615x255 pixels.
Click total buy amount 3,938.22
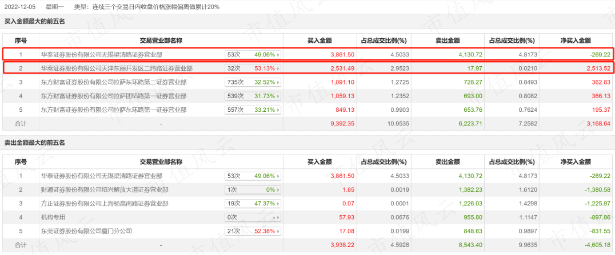pos(342,245)
